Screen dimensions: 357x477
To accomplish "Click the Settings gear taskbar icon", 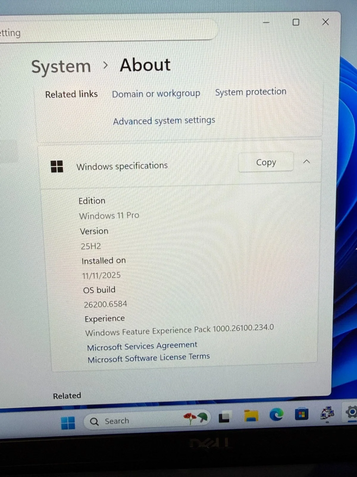I will [x=351, y=412].
